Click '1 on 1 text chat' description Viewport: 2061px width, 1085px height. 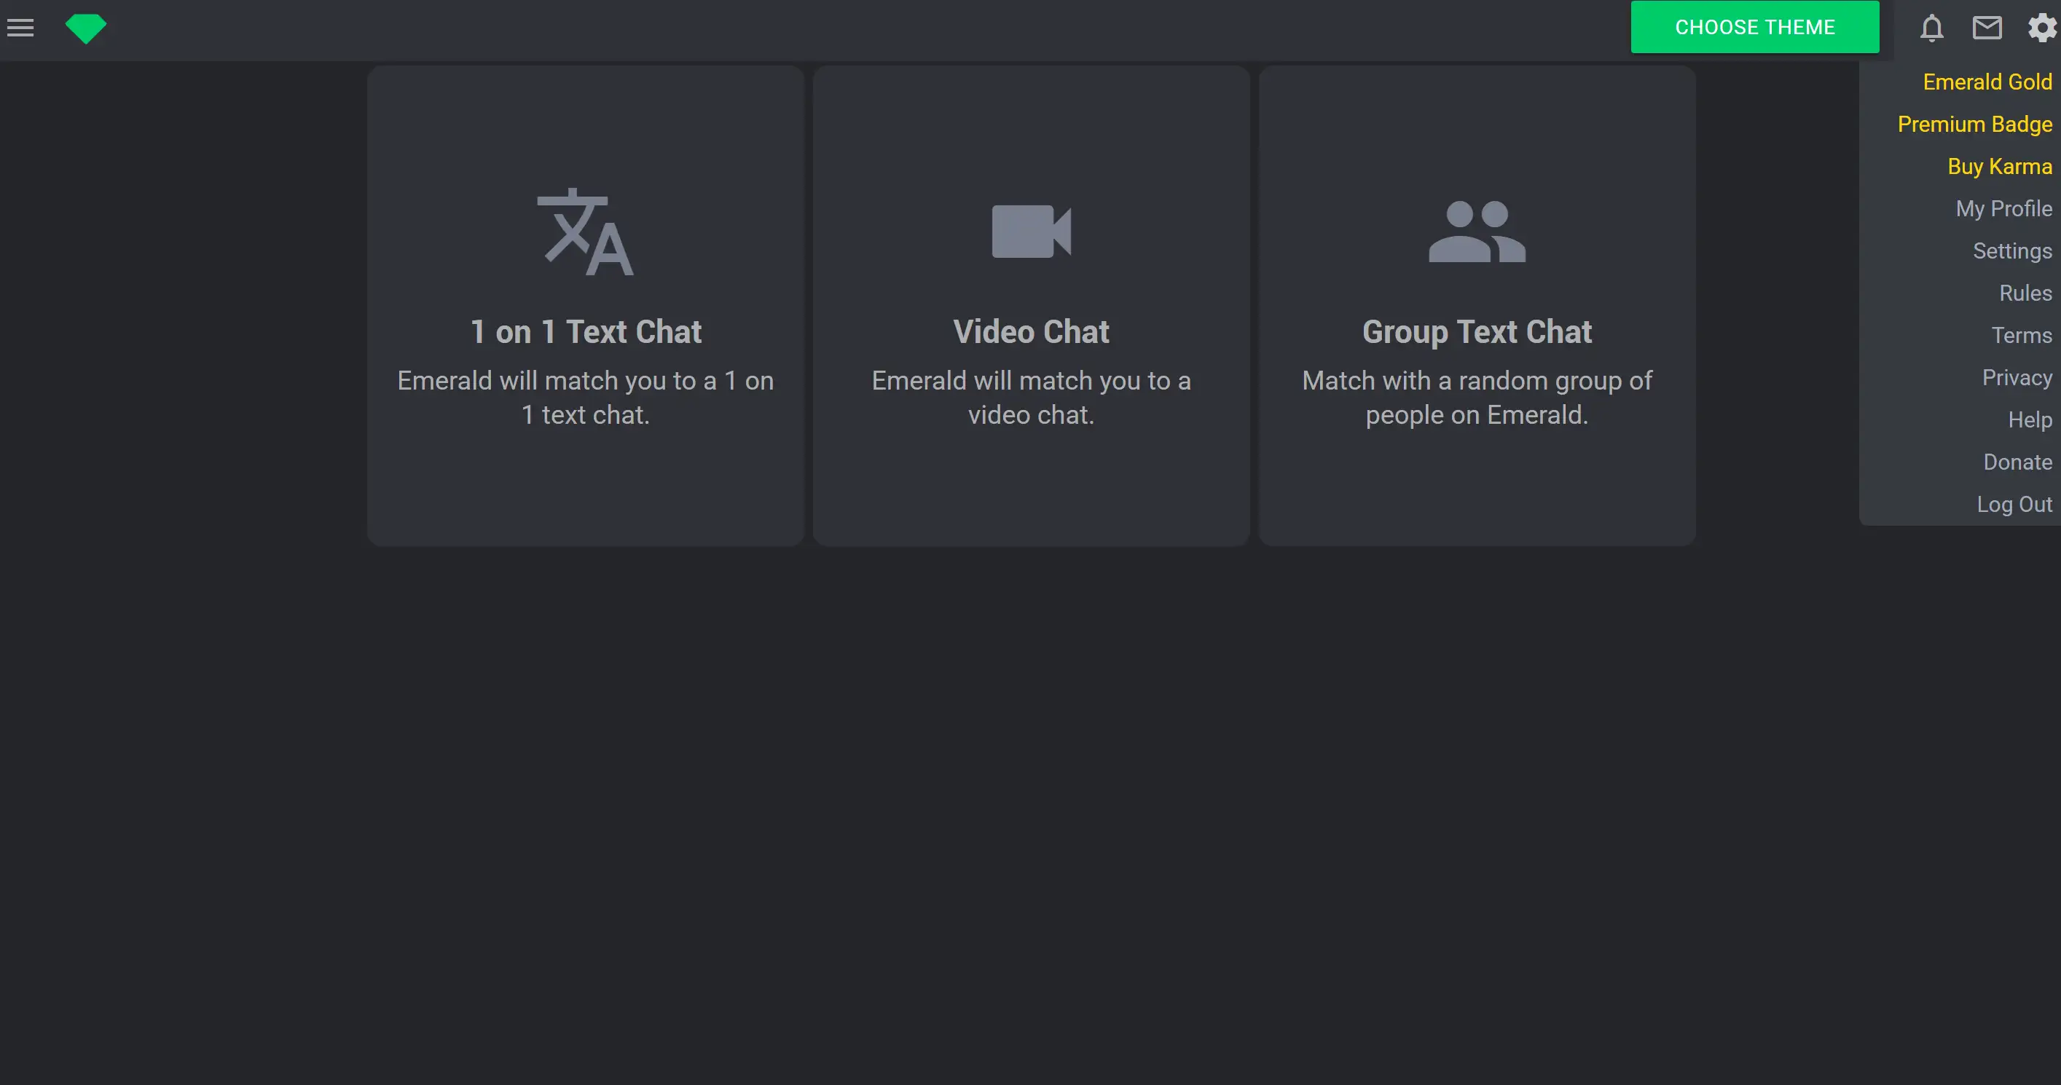(x=586, y=398)
